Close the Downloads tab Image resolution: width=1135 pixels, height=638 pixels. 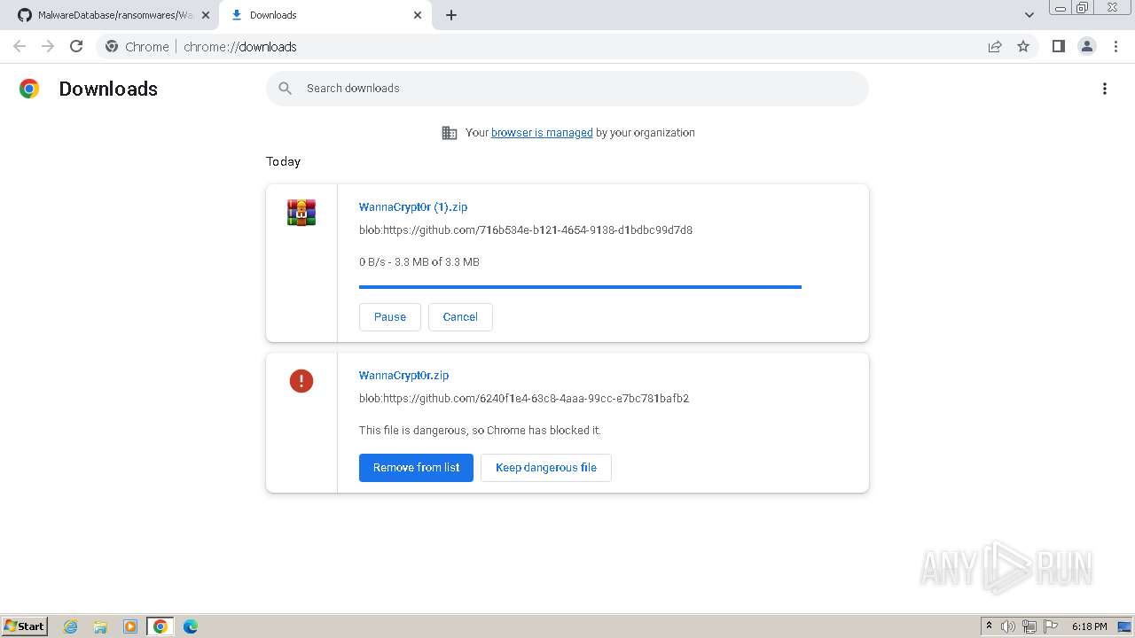pos(418,15)
